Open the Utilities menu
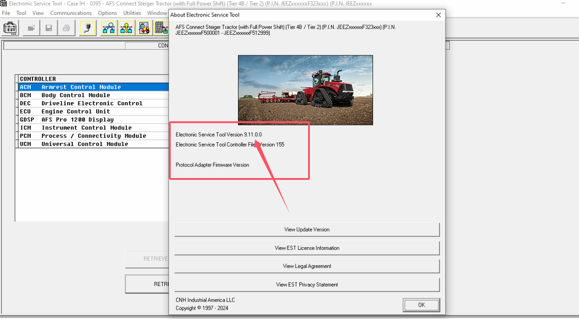Viewport: 579px width, 319px height. (132, 13)
